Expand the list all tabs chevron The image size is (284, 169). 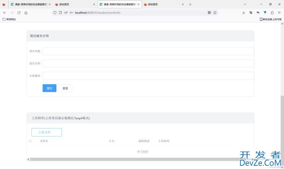[x=245, y=4]
